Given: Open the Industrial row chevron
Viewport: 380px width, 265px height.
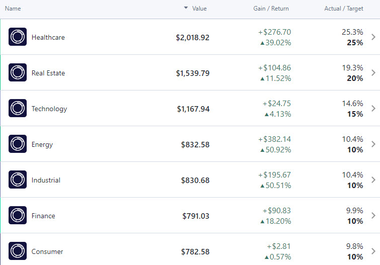Looking at the screenshot, I should (x=373, y=180).
